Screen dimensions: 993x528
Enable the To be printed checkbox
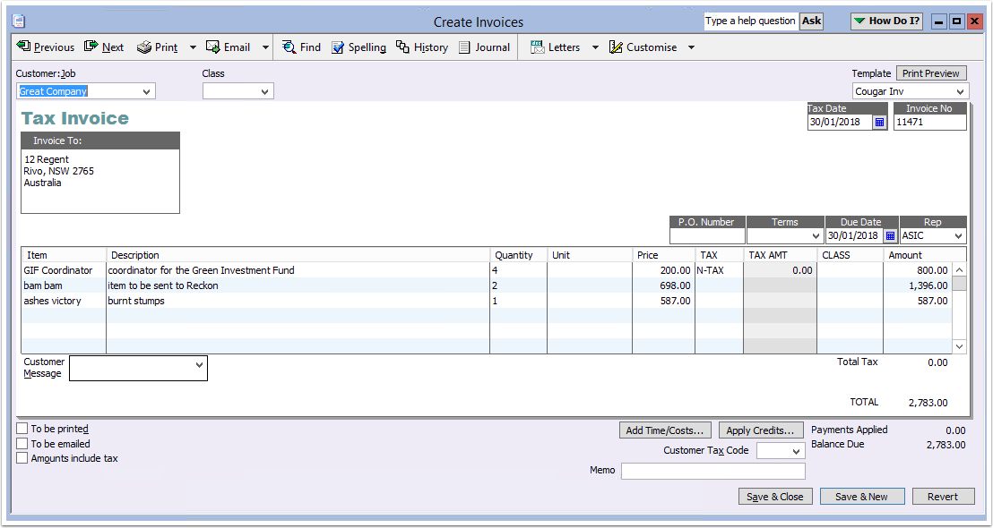[22, 429]
